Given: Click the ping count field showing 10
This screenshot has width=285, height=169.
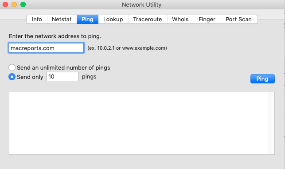Looking at the screenshot, I should (x=62, y=77).
